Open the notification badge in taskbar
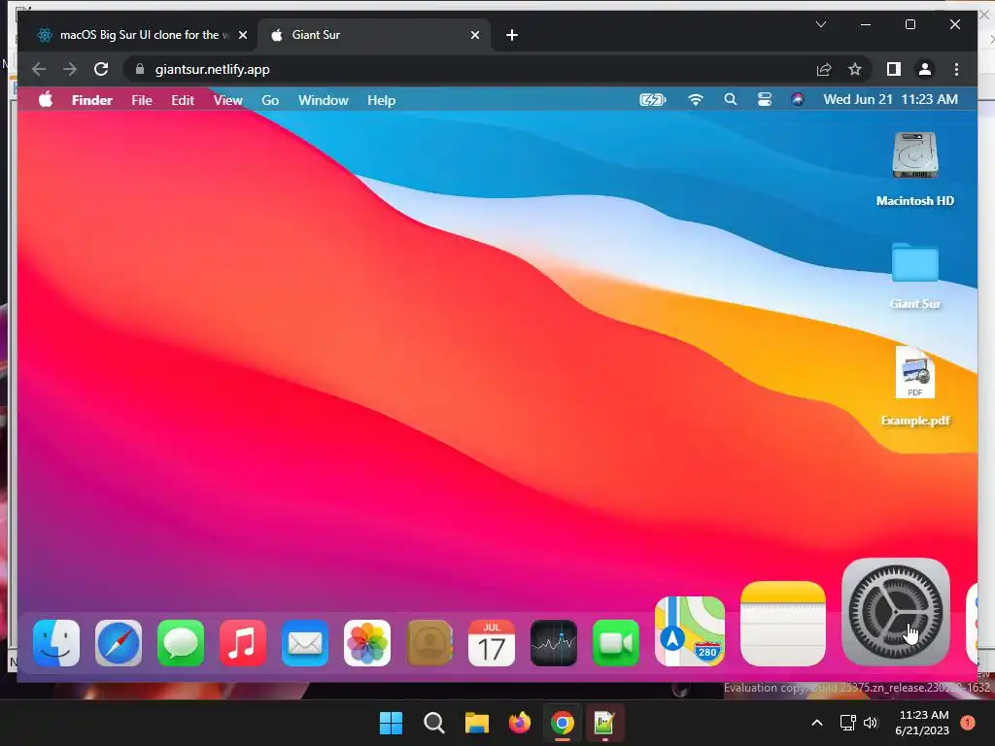This screenshot has height=746, width=995. 968,723
